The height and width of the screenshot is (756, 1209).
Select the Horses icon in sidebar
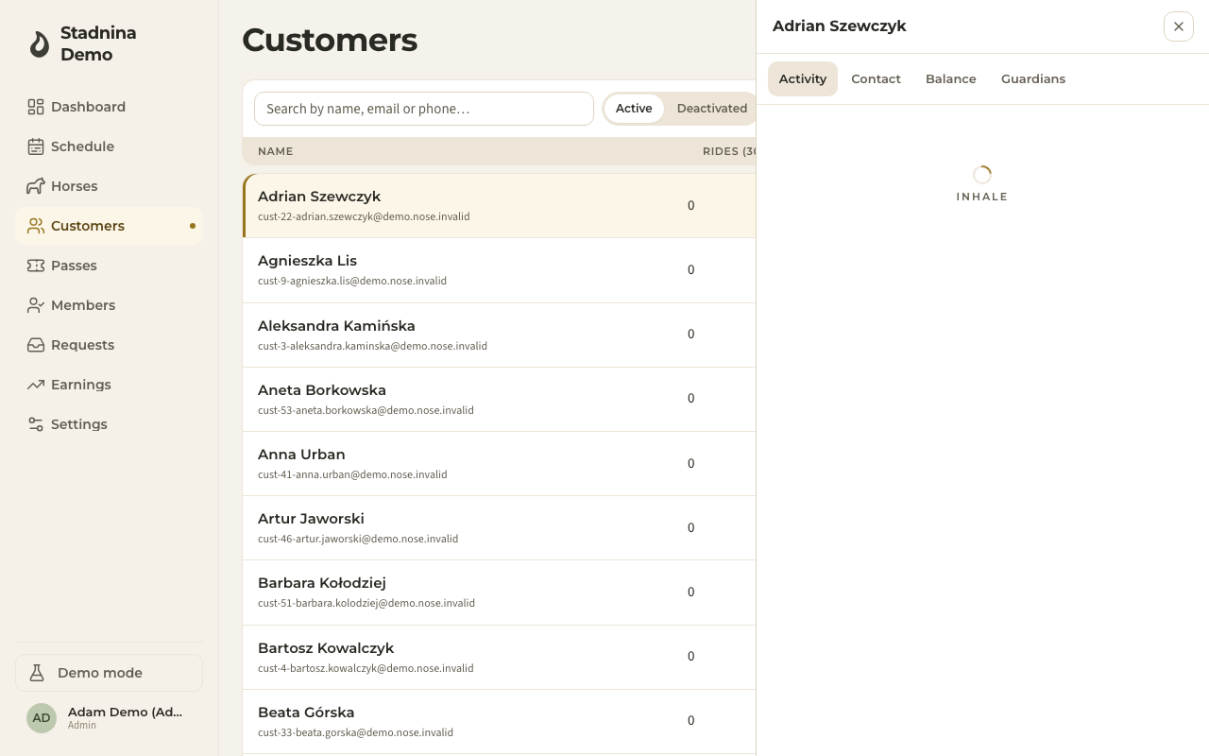point(36,186)
